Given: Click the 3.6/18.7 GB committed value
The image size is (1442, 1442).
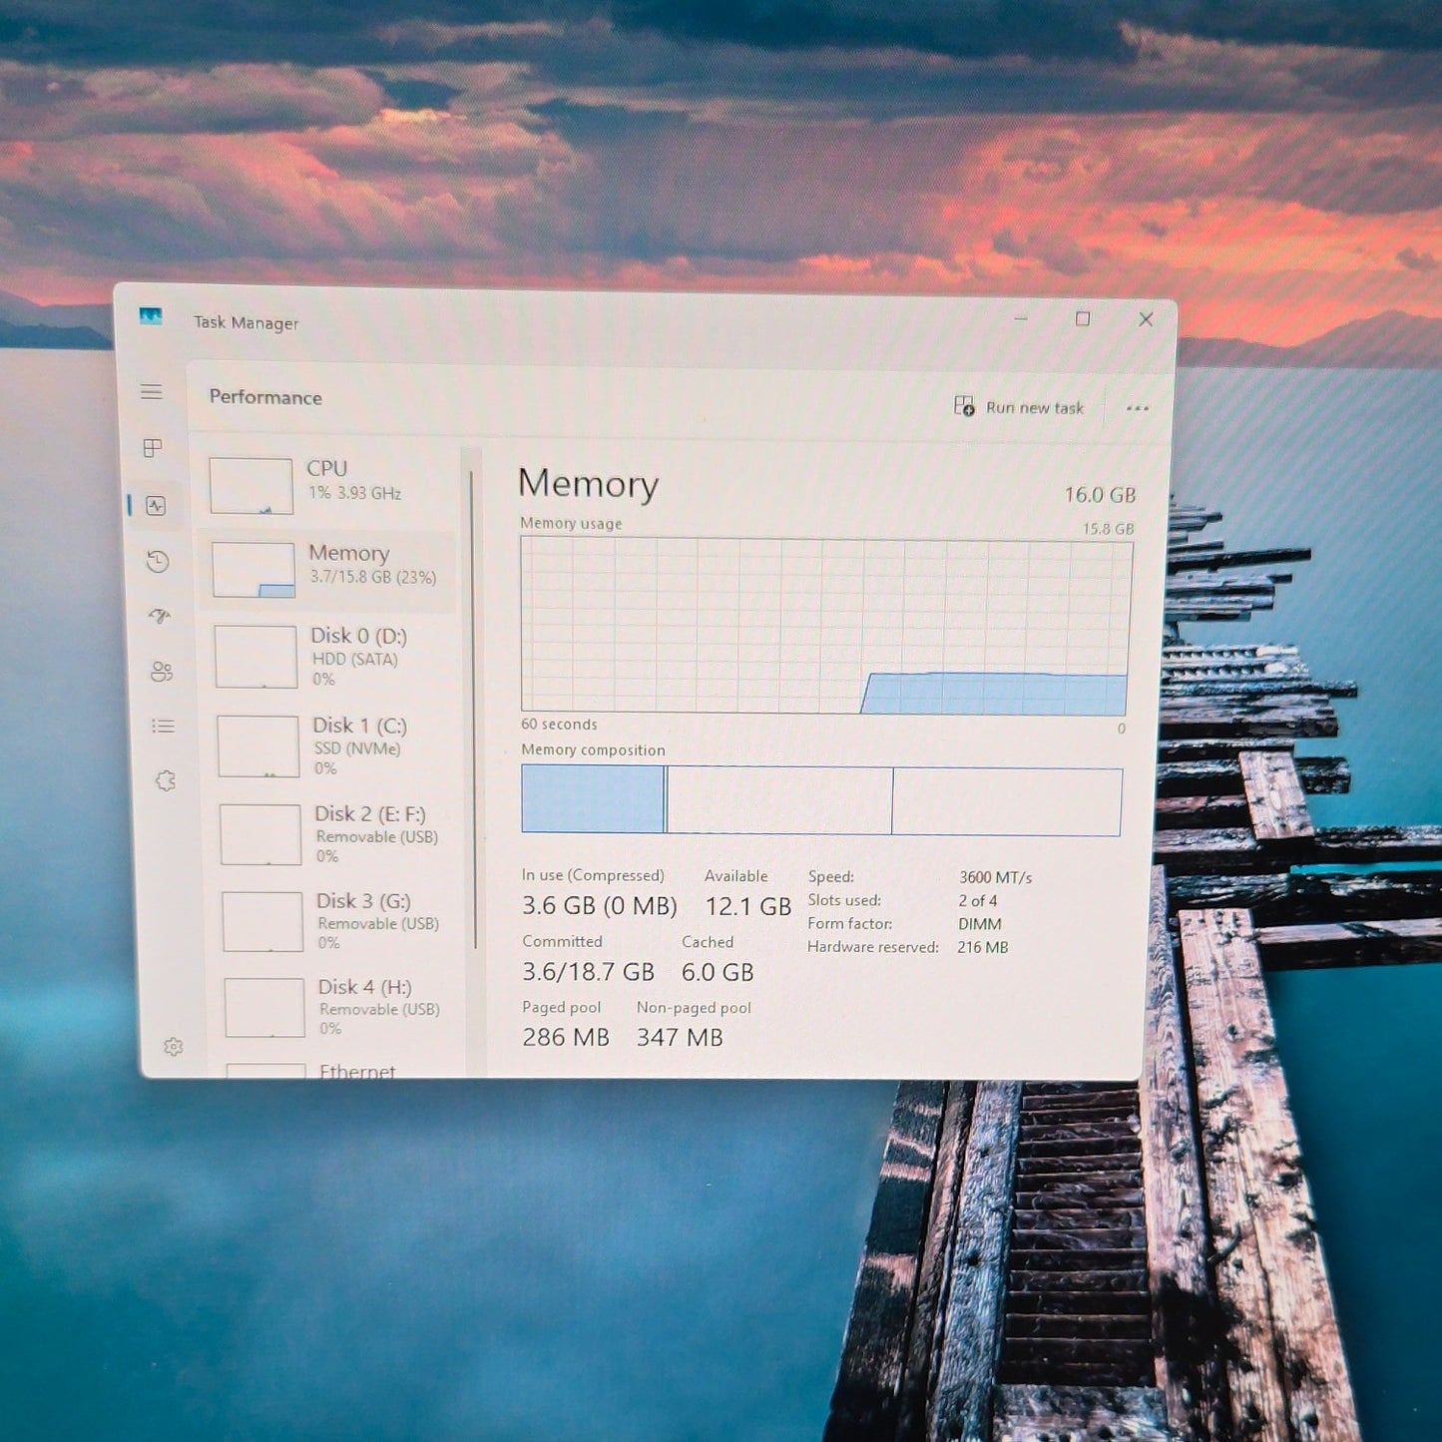Looking at the screenshot, I should click(x=589, y=972).
